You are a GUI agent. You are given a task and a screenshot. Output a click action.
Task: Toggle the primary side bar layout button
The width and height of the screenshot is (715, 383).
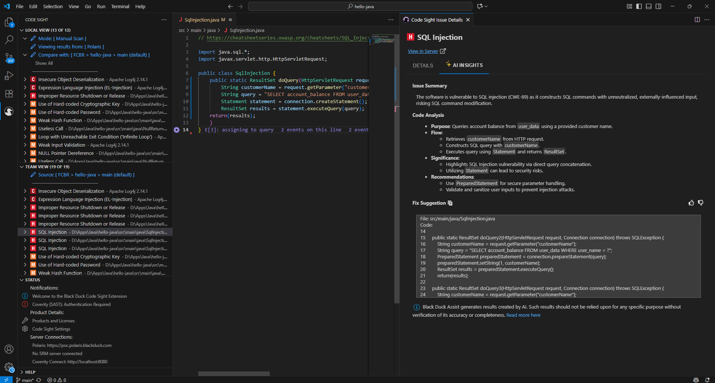639,6
